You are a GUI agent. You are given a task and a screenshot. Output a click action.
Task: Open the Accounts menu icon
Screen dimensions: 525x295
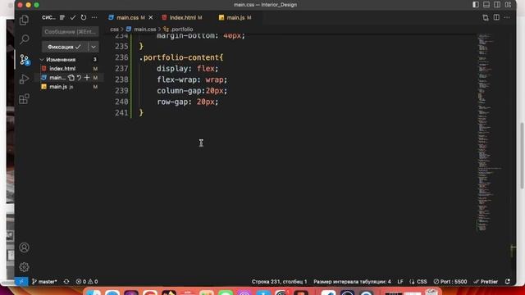(x=24, y=247)
